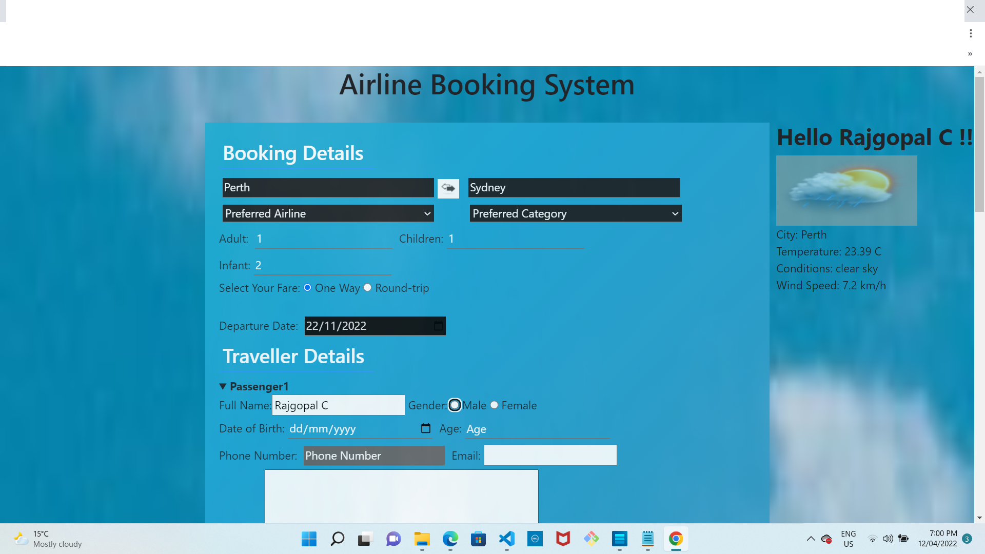985x554 pixels.
Task: Open the Start menu
Action: click(x=308, y=539)
